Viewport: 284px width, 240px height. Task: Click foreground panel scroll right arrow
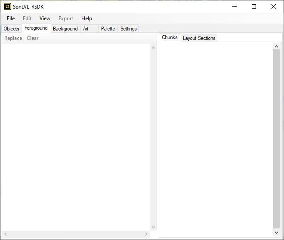click(x=146, y=234)
